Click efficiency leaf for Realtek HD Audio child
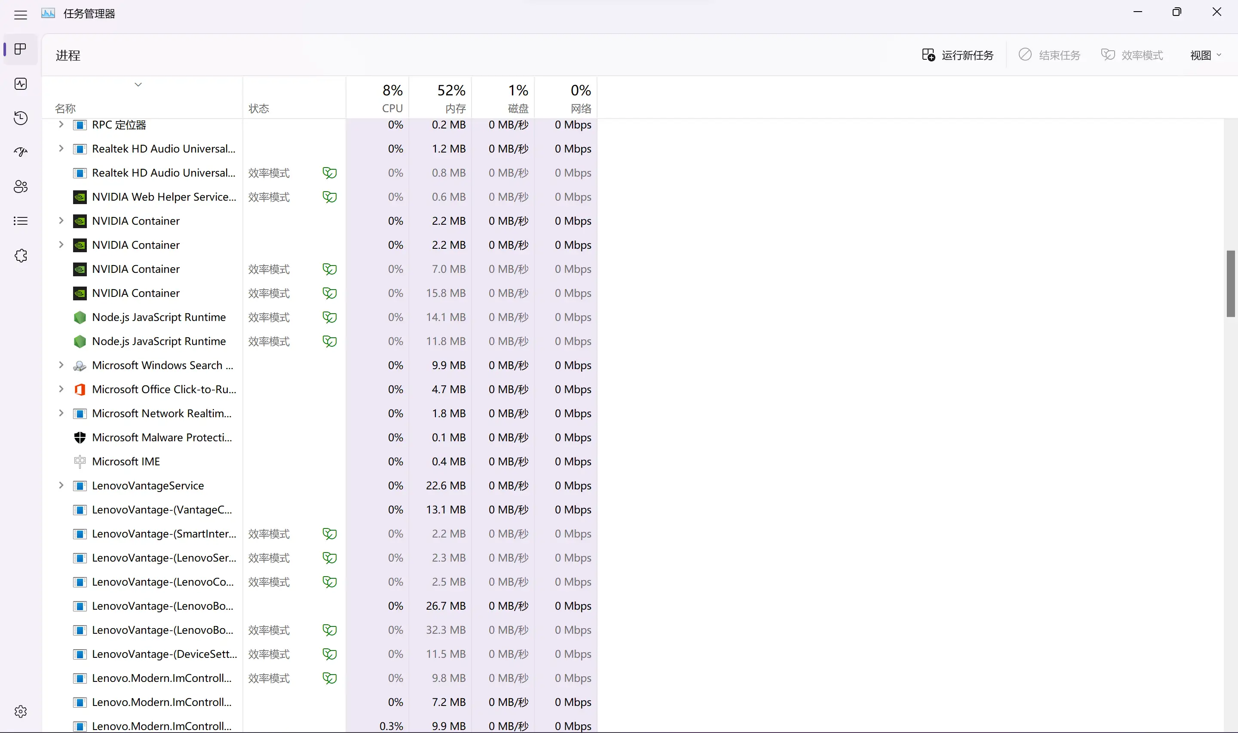The width and height of the screenshot is (1238, 733). 330,173
